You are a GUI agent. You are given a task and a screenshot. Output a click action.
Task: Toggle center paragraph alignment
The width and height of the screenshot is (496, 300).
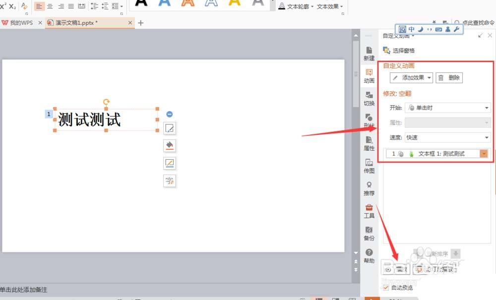pos(50,6)
